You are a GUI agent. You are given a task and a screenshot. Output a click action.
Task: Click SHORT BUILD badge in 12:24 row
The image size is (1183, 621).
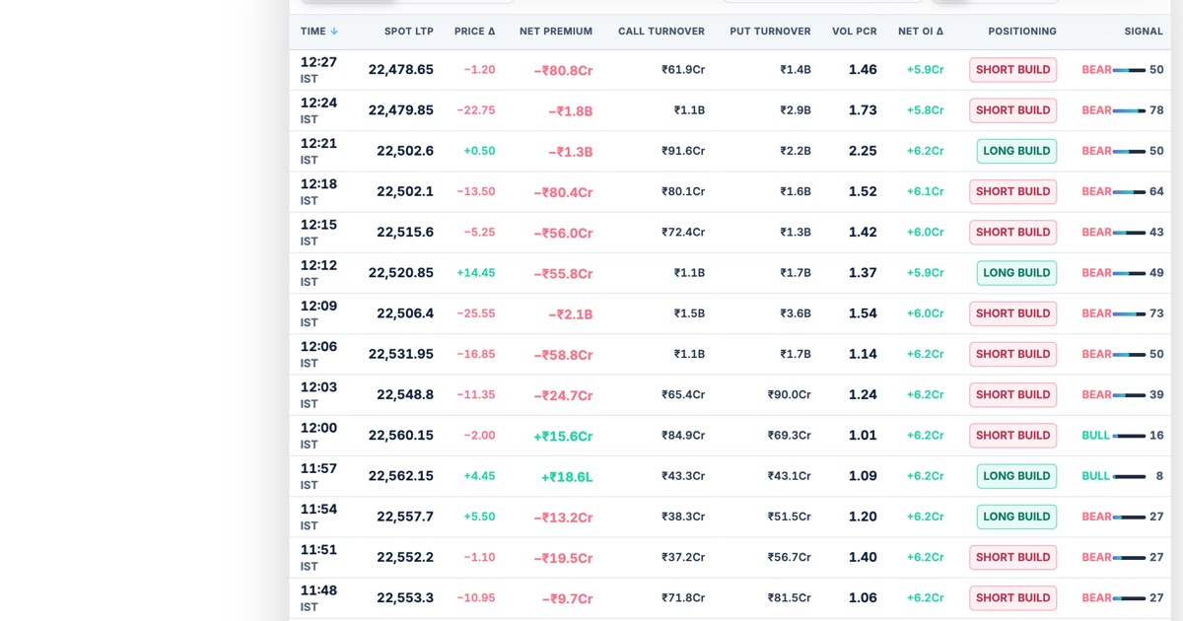1012,110
